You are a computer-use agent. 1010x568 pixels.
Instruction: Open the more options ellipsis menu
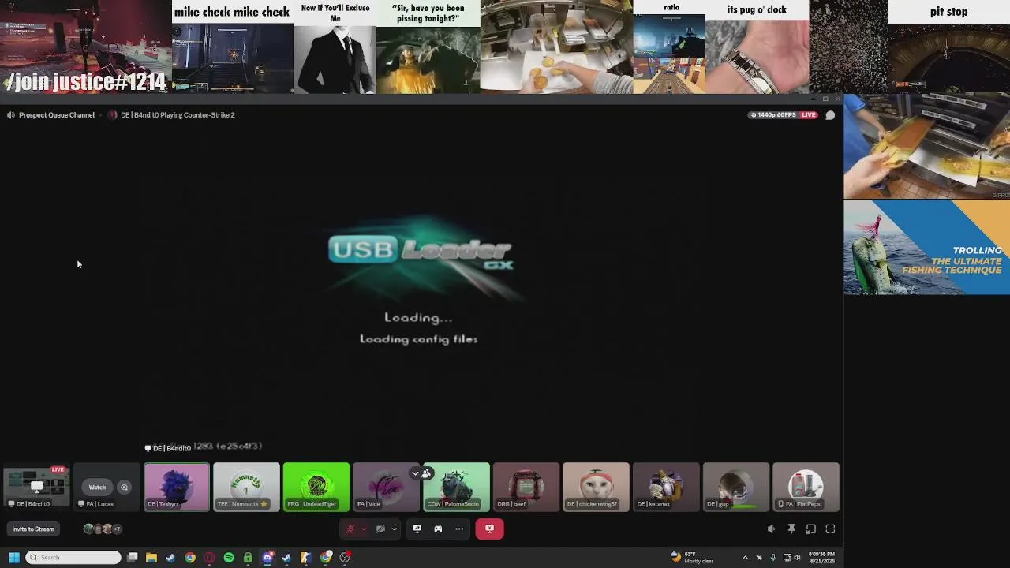tap(459, 529)
